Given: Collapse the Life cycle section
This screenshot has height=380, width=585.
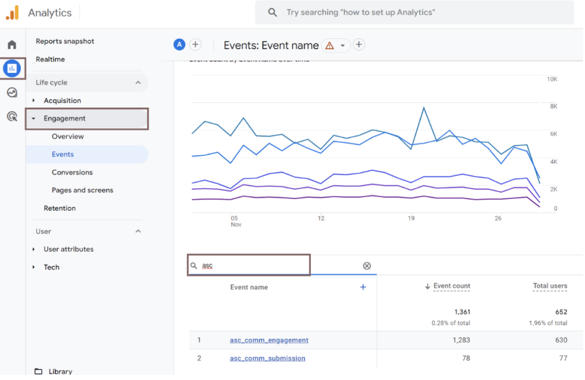Looking at the screenshot, I should click(138, 82).
